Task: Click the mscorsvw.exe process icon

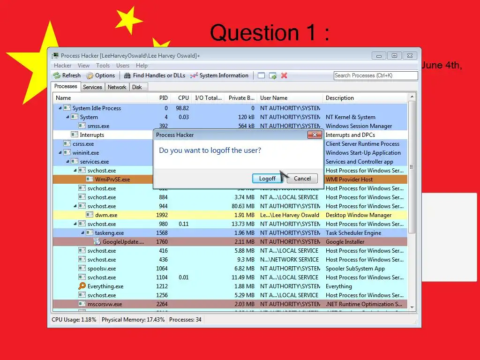Action: [x=82, y=304]
